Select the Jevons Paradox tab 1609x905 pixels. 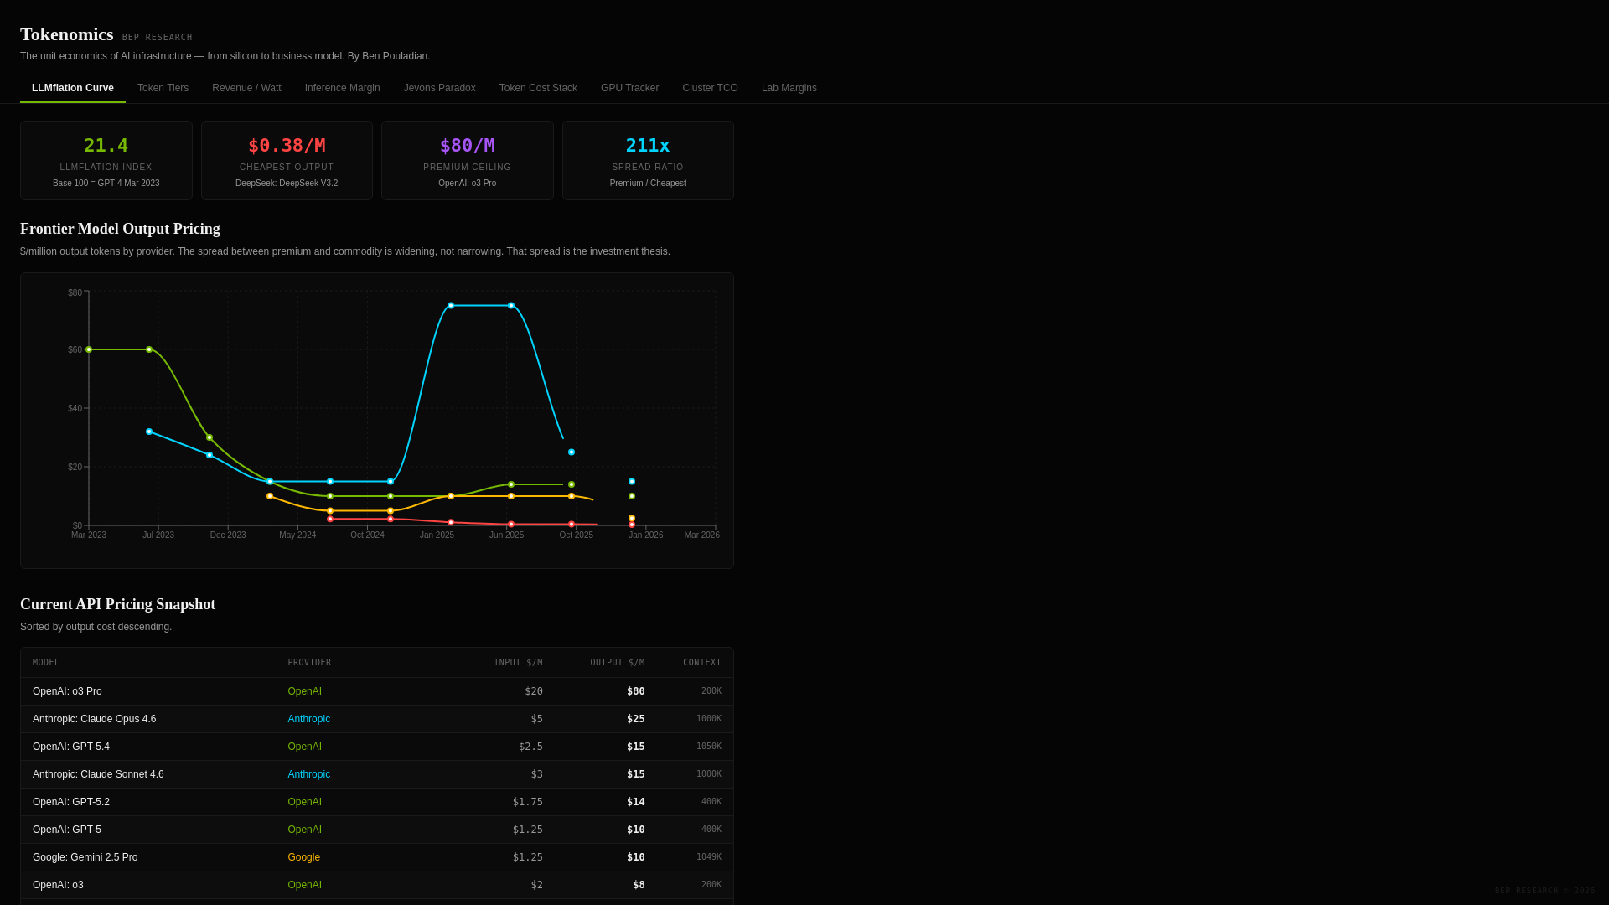coord(439,88)
